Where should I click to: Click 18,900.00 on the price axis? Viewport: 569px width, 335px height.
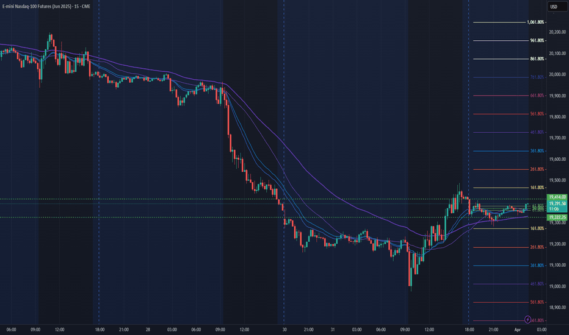click(557, 308)
